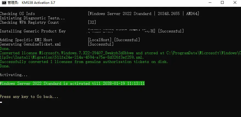Screen dimensions: 241x117
Task: Close the KMS38 Activation console window
Action: pos(235,3)
